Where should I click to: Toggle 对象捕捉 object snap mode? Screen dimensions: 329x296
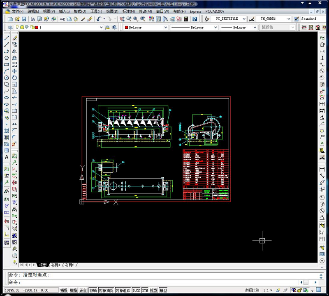click(x=106, y=291)
